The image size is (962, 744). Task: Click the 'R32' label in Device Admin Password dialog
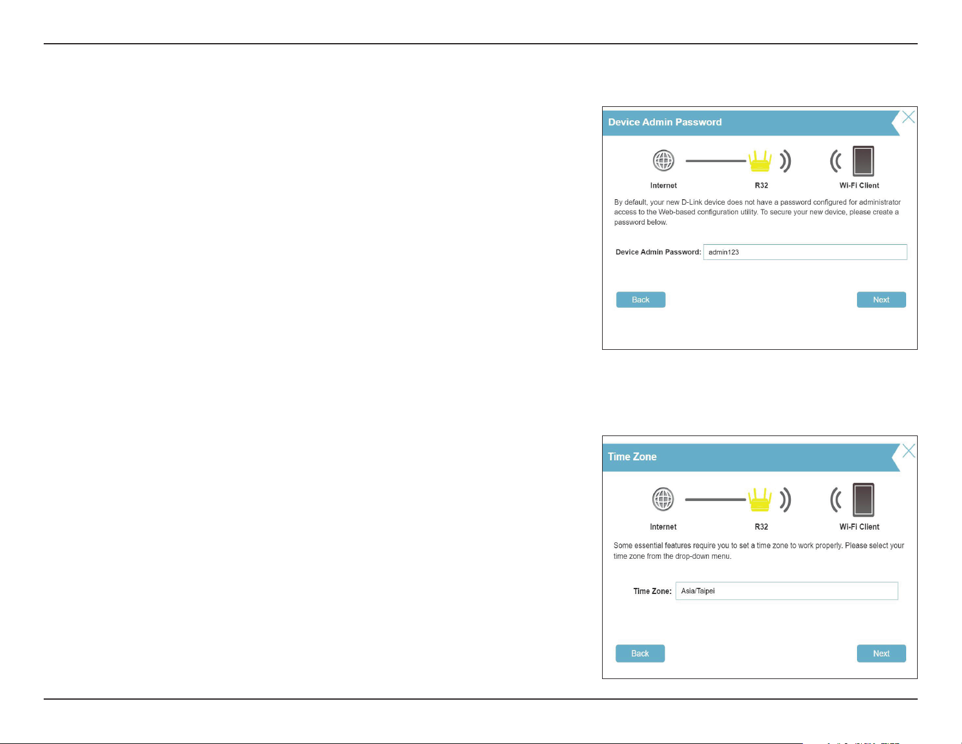761,185
